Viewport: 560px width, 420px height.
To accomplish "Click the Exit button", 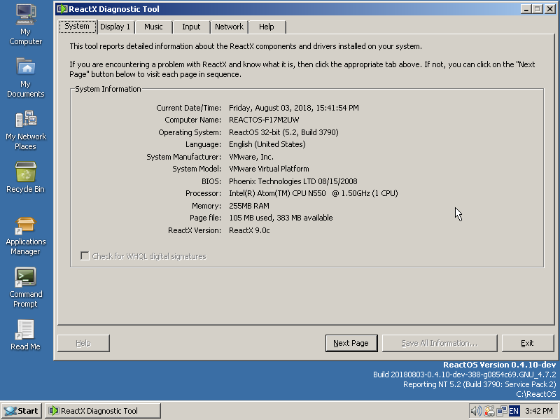I will click(528, 343).
